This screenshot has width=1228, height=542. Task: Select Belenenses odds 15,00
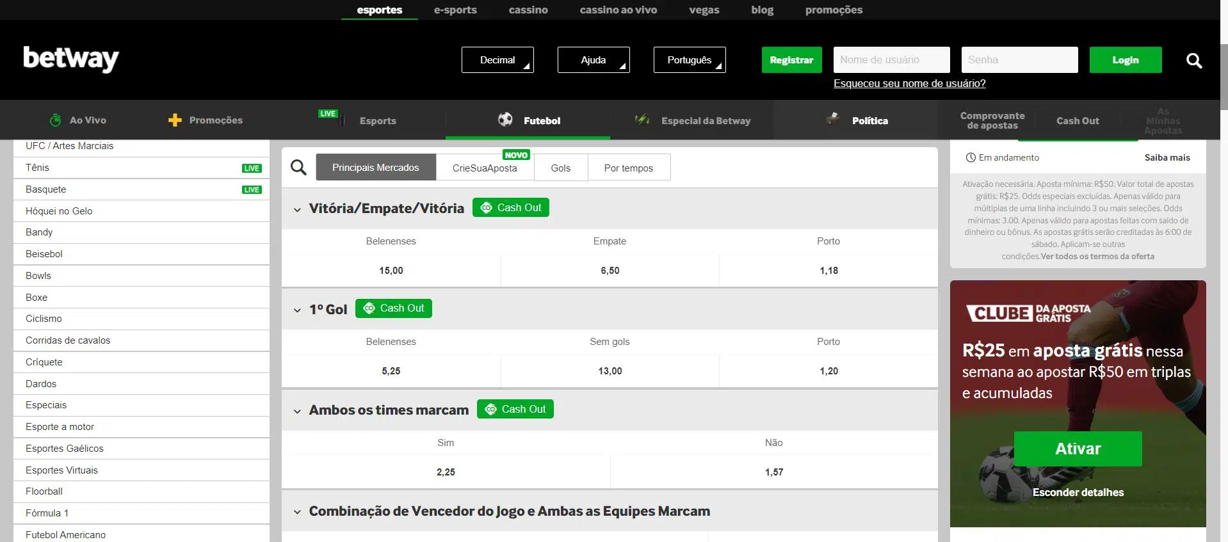click(x=391, y=271)
